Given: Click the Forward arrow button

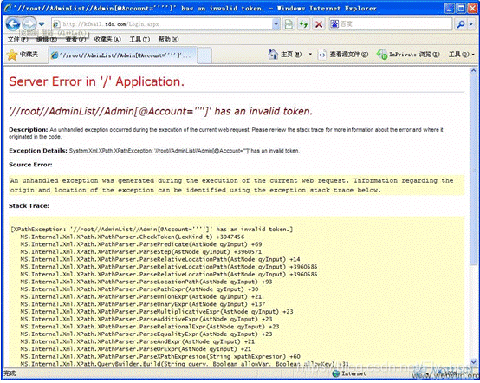Looking at the screenshot, I should click(x=29, y=23).
